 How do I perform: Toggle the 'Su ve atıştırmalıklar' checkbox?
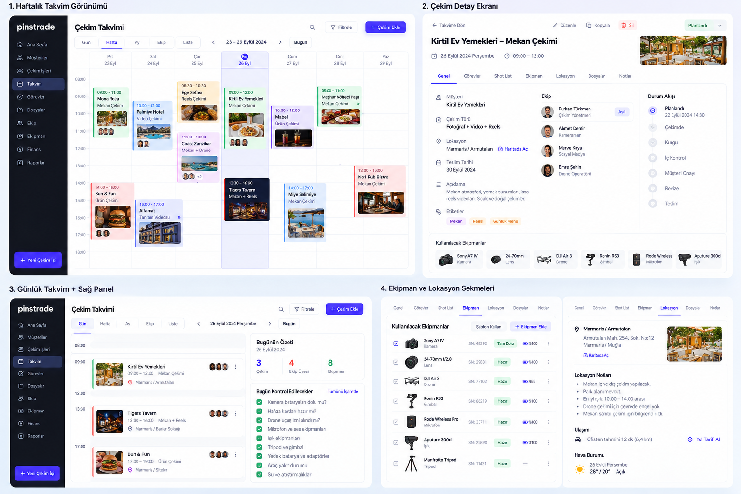point(260,475)
